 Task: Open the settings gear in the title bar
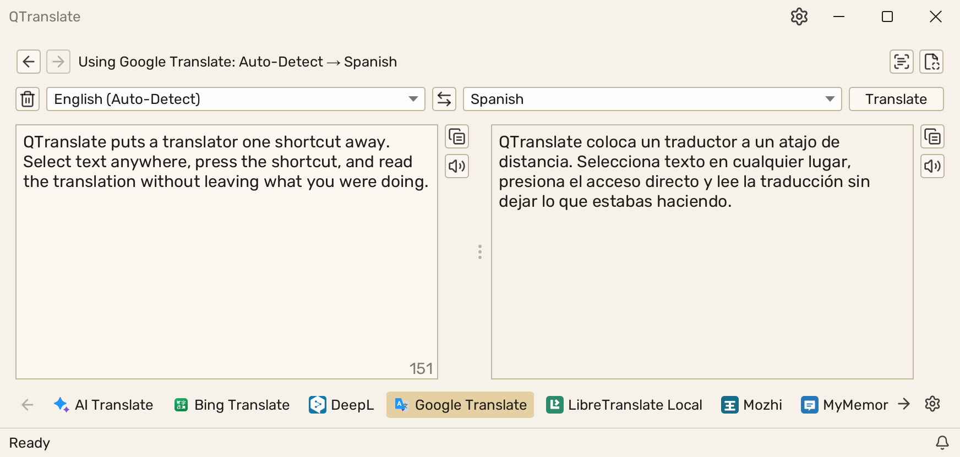click(x=799, y=16)
